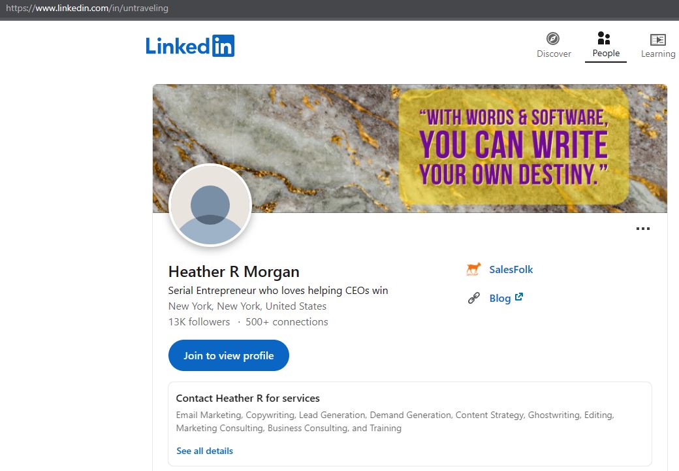
Task: Switch to the Learning tab label
Action: pyautogui.click(x=658, y=54)
